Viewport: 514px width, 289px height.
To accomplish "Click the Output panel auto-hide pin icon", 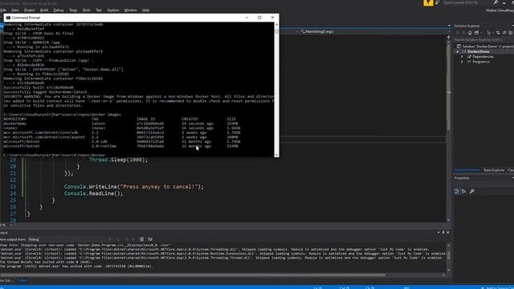I will (443, 232).
